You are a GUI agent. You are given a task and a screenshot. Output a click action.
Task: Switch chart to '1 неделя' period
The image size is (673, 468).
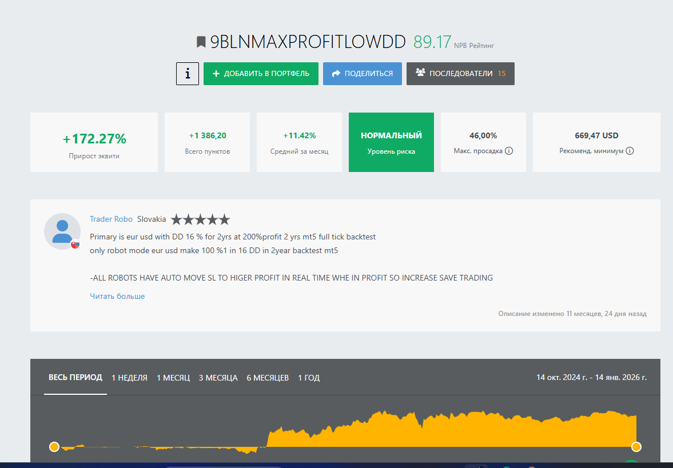[129, 378]
